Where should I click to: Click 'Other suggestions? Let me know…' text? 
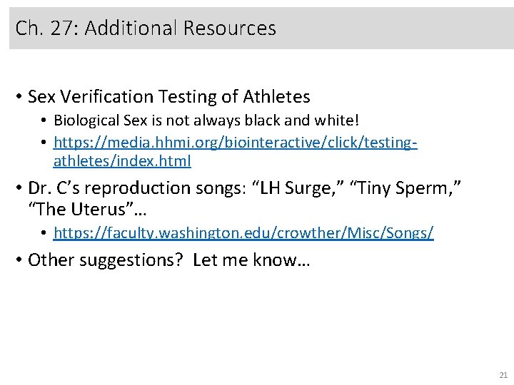tap(168, 260)
